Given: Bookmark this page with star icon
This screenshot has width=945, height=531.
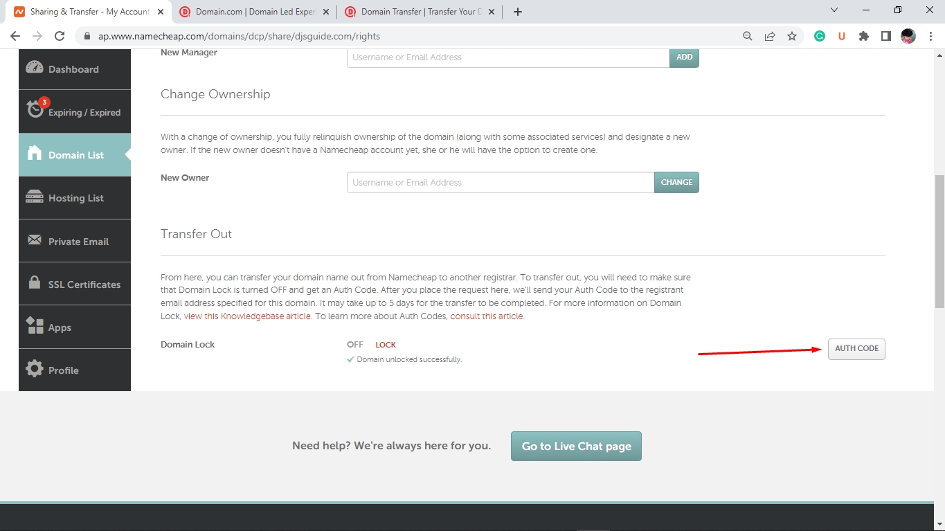Looking at the screenshot, I should [x=792, y=36].
